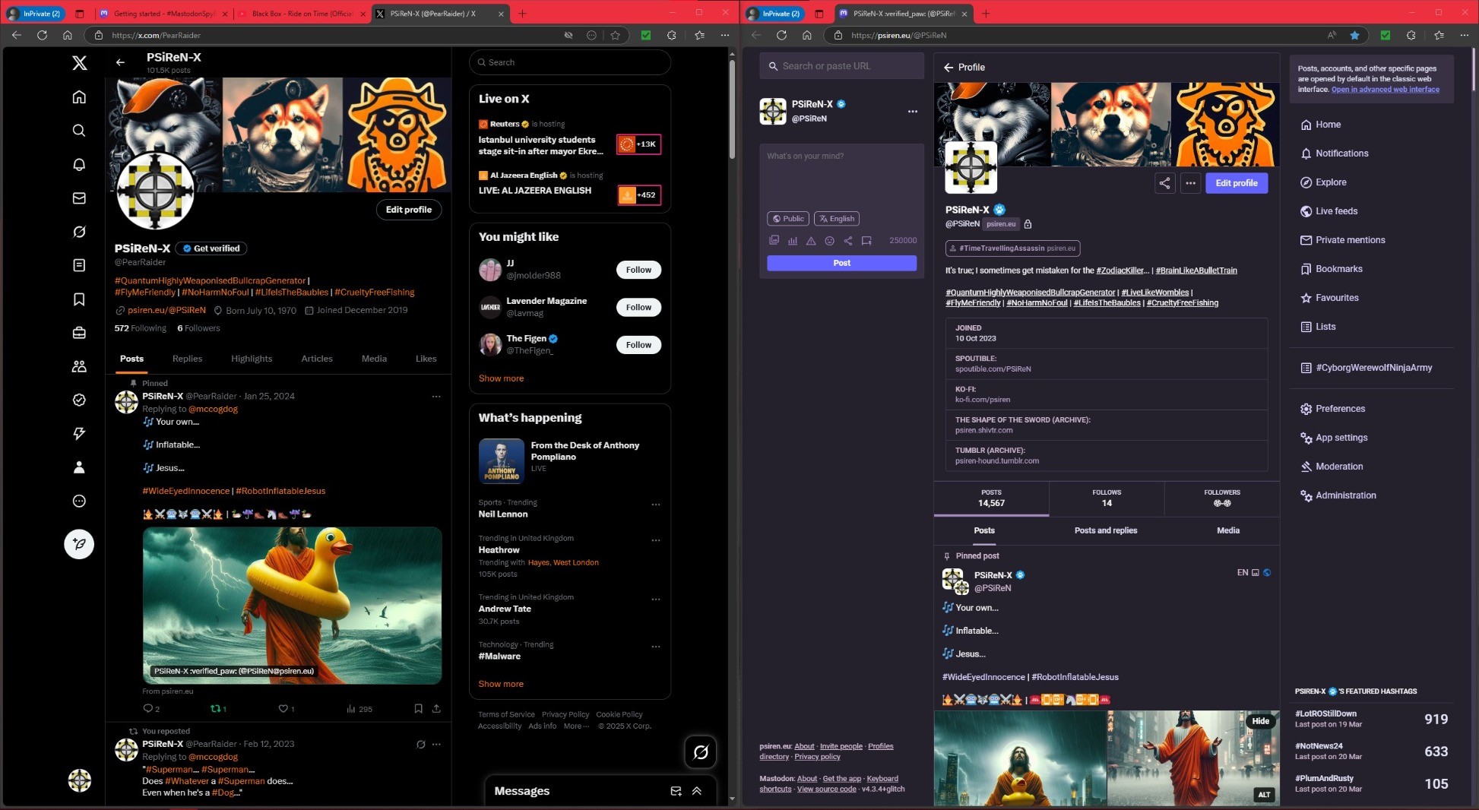The image size is (1479, 810).
Task: Hide media on Mastodon pinned post
Action: (1261, 721)
